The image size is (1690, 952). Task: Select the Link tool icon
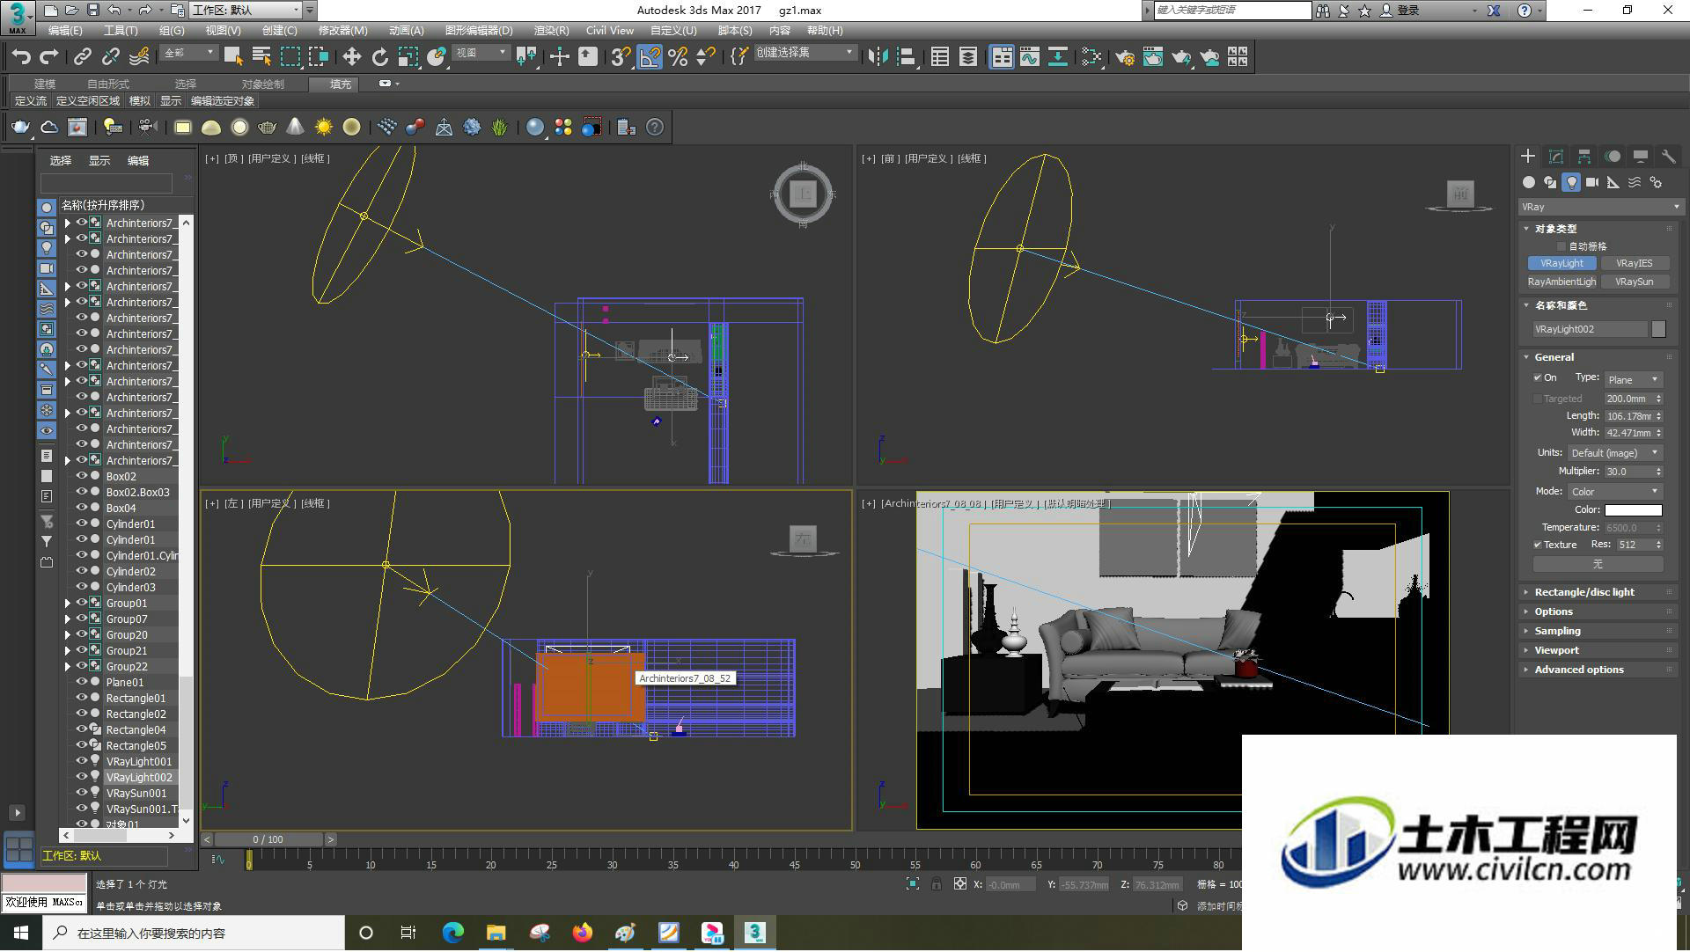[x=82, y=57]
